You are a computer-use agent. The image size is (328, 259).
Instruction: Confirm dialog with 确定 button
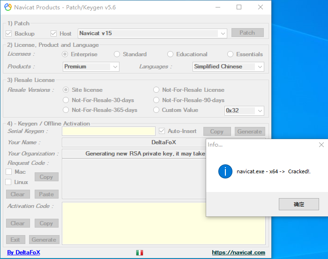[x=299, y=204]
